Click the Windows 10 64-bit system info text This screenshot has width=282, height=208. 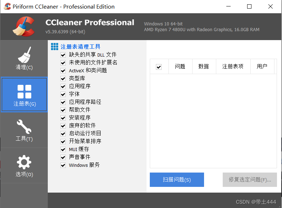click(x=163, y=24)
